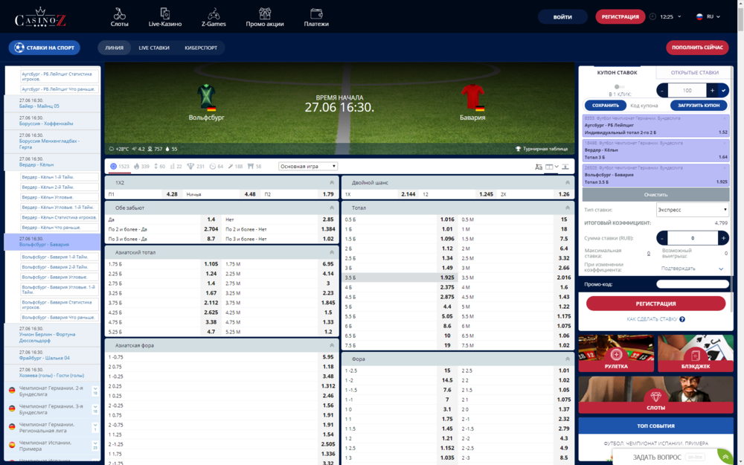Remove the Вольфсбург - Бавария bet from the coupon
This screenshot has width=744, height=465.
tap(725, 168)
